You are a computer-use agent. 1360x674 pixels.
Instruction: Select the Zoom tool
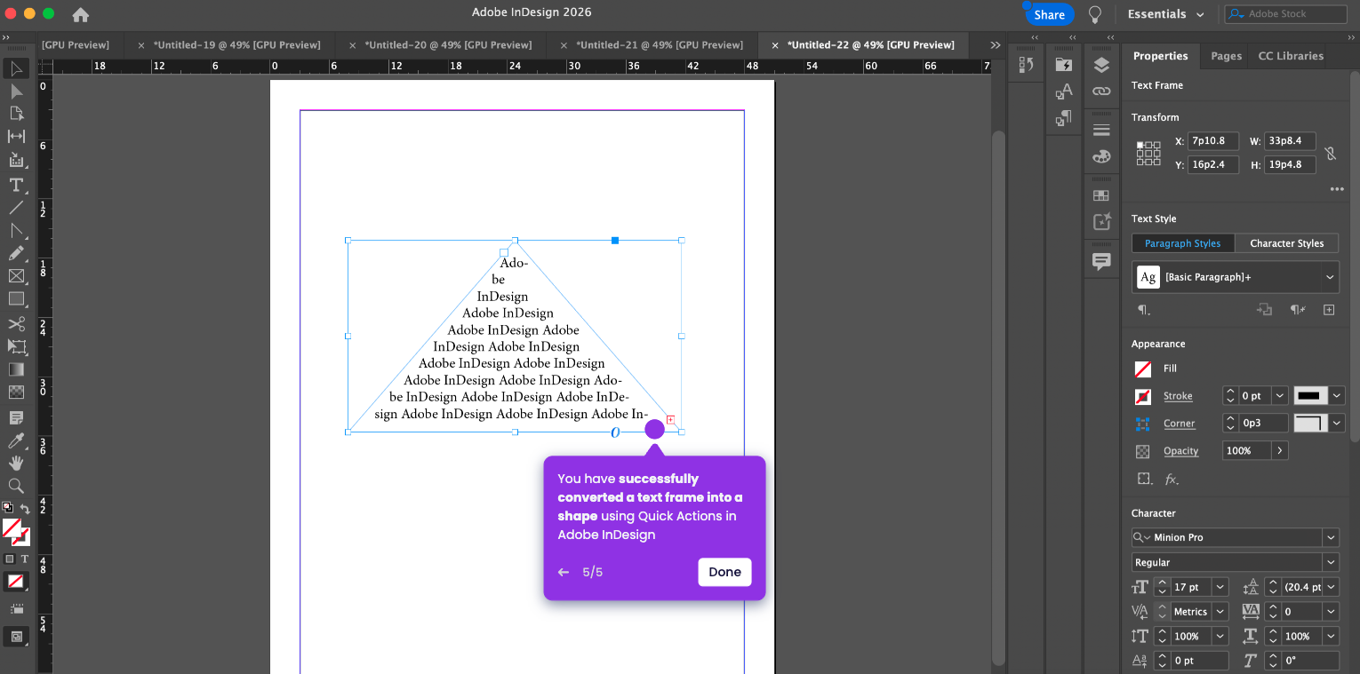coord(16,486)
